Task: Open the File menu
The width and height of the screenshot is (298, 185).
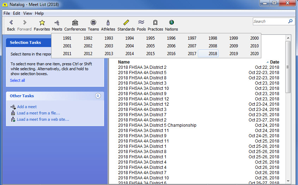Action: click(7, 13)
